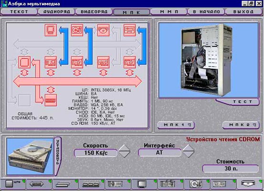This screenshot has height=191, width=264.
Task: Click the monitor block in the diagram
Action: coord(51,30)
